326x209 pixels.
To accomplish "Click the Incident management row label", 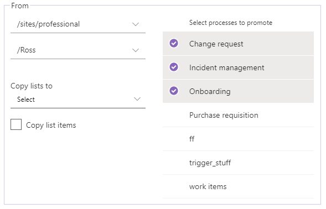I will (x=226, y=67).
